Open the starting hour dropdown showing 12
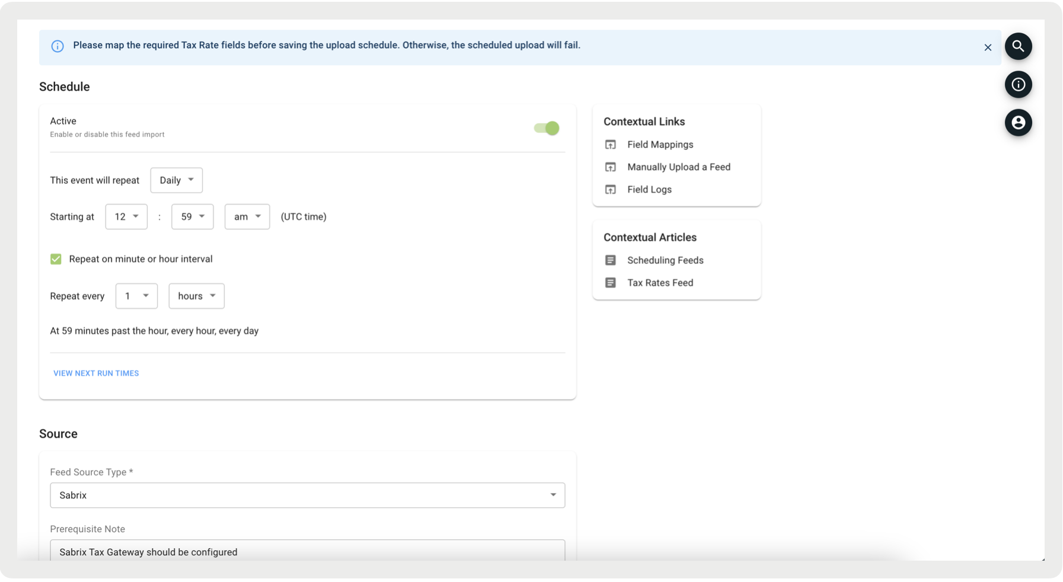Viewport: 1063px width, 582px height. tap(126, 217)
